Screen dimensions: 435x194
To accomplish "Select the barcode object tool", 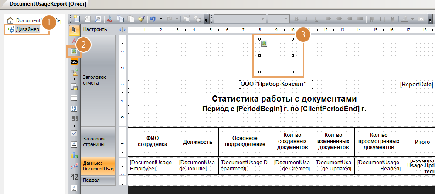I will click(x=74, y=119).
